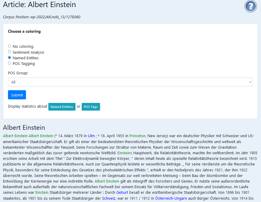Image resolution: width=261 pixels, height=202 pixels.
Task: Click the blue Ulm entity
Action: (91, 136)
